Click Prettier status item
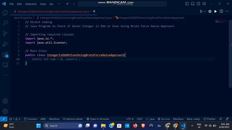232x130 pixels. (210, 119)
